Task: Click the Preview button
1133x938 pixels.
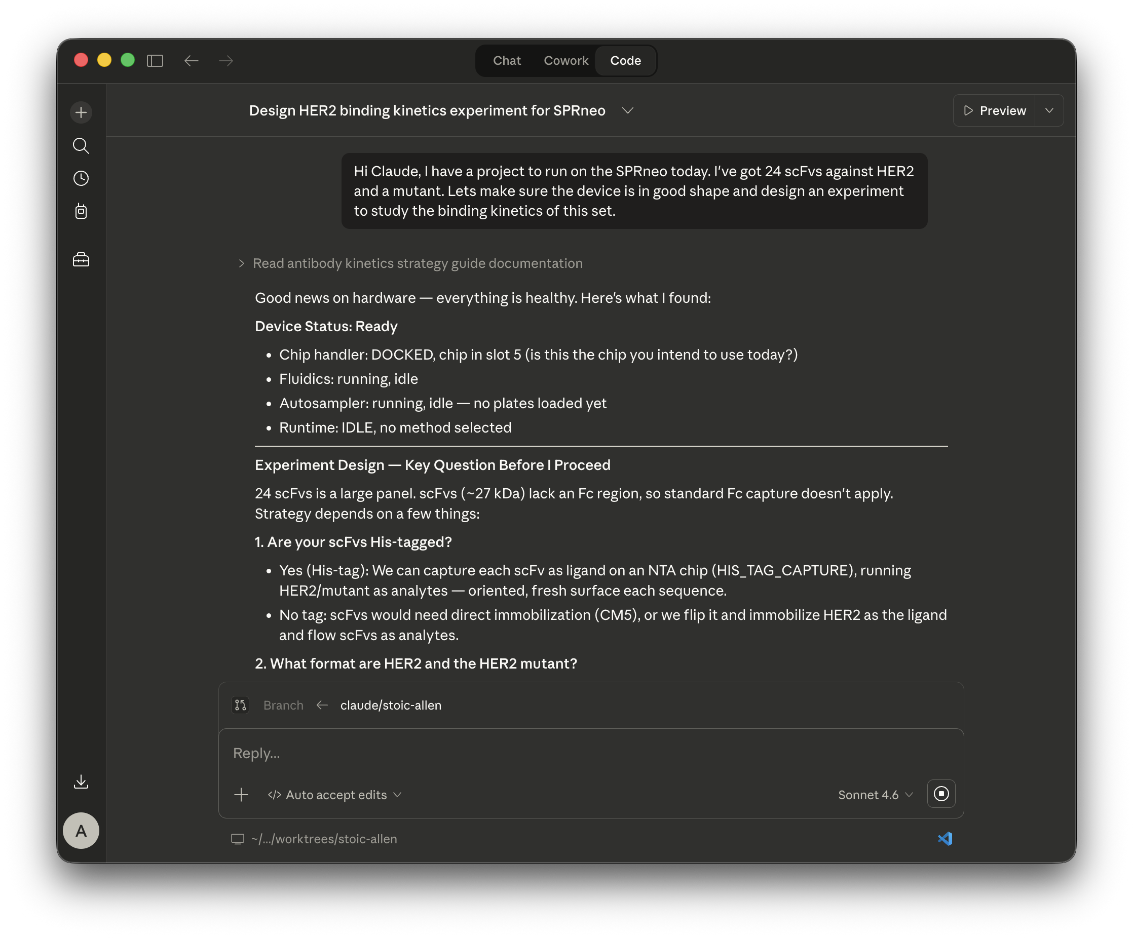Action: click(x=994, y=110)
